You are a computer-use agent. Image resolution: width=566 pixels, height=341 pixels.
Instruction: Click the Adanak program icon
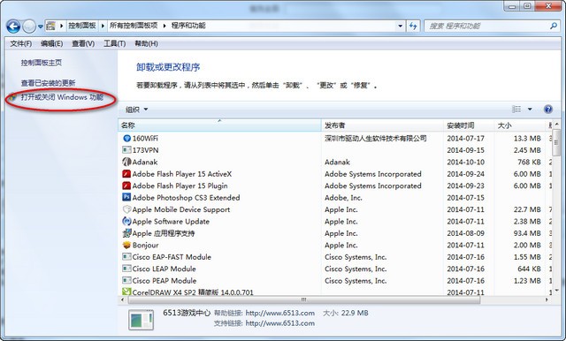(x=126, y=162)
